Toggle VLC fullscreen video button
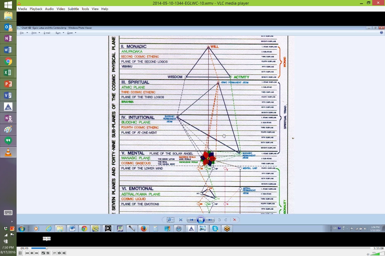 click(x=43, y=253)
